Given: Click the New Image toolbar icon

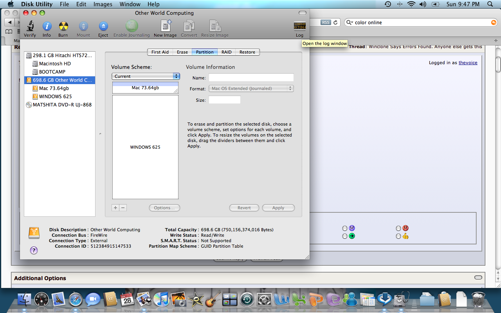Looking at the screenshot, I should pos(165,26).
